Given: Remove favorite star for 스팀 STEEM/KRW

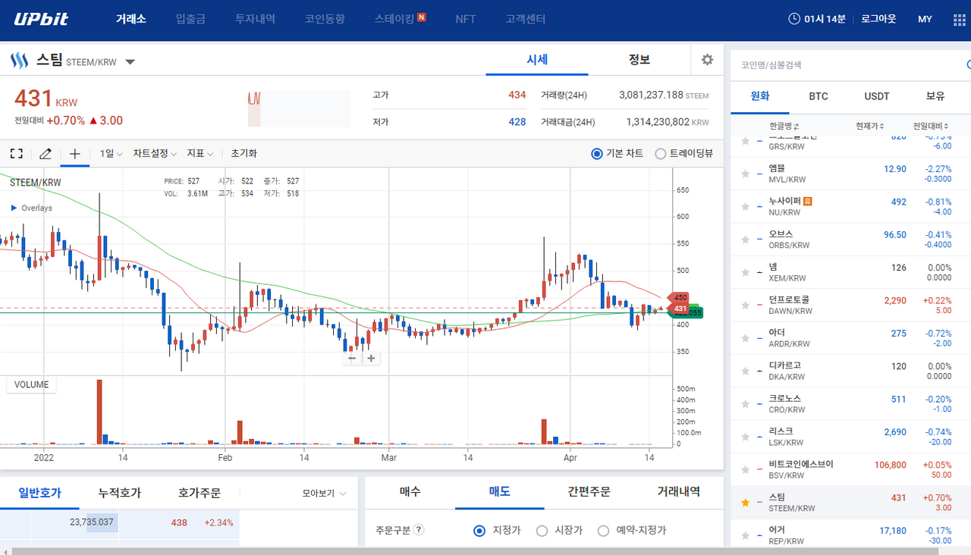Looking at the screenshot, I should pyautogui.click(x=746, y=503).
